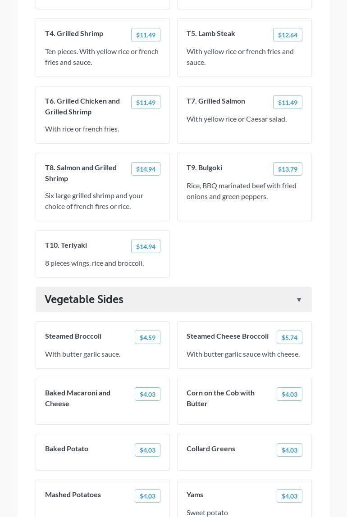Click the Mashed Potatoes price button
347x517 pixels.
[x=147, y=496]
